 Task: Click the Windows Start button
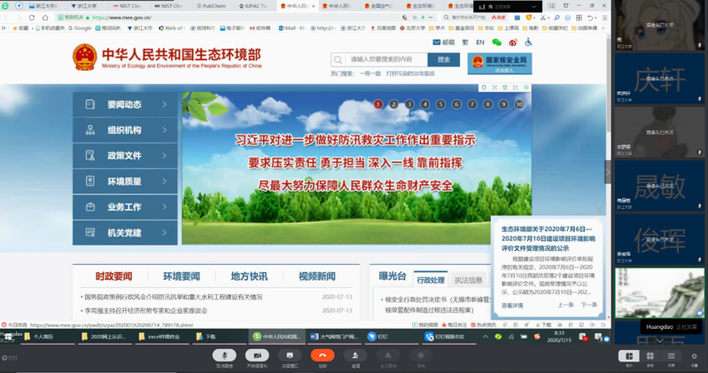(x=8, y=337)
